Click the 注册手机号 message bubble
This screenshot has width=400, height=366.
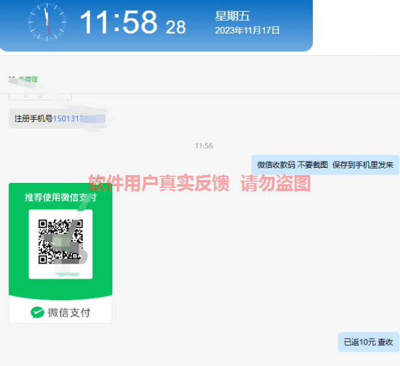(58, 118)
